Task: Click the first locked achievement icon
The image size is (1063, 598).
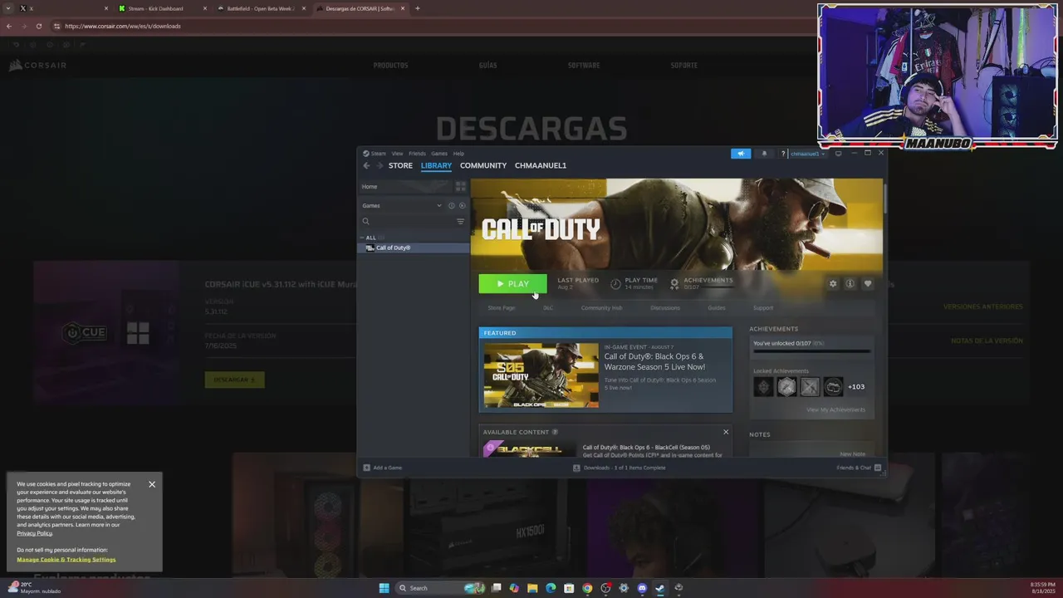Action: (x=763, y=386)
